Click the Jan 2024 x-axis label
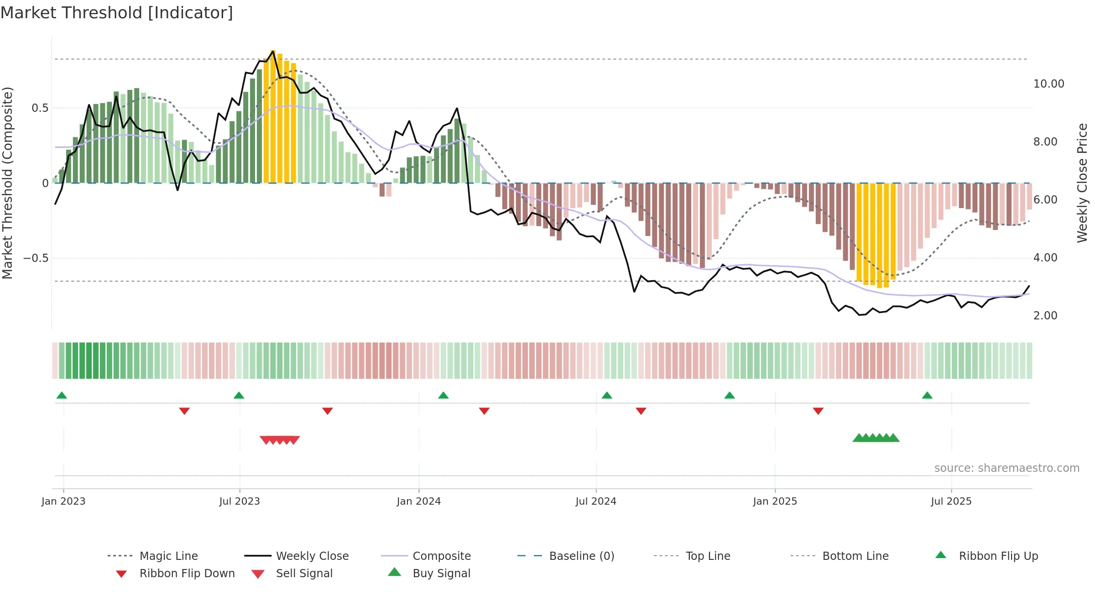Screen dimensions: 1095x616 [419, 501]
